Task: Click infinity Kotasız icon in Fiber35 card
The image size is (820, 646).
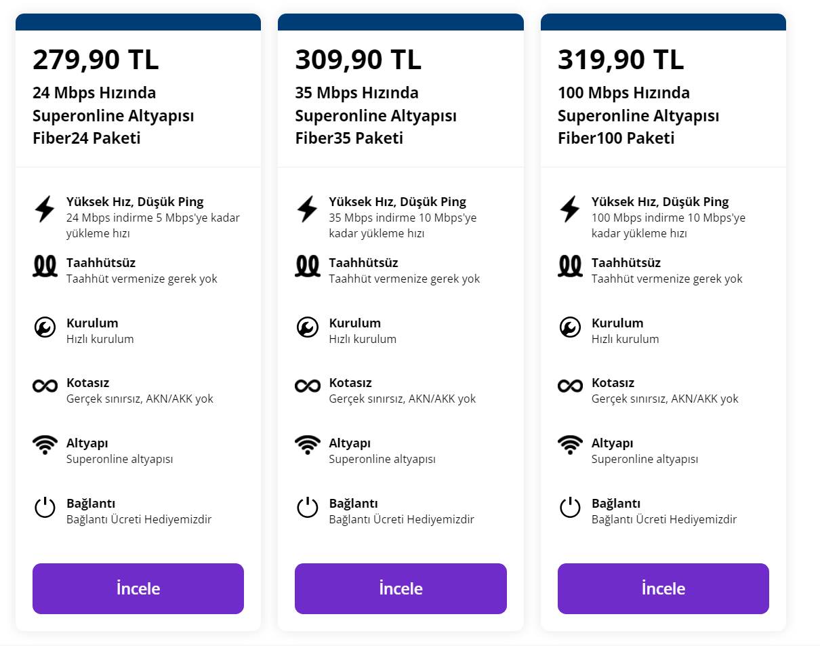Action: pos(308,386)
